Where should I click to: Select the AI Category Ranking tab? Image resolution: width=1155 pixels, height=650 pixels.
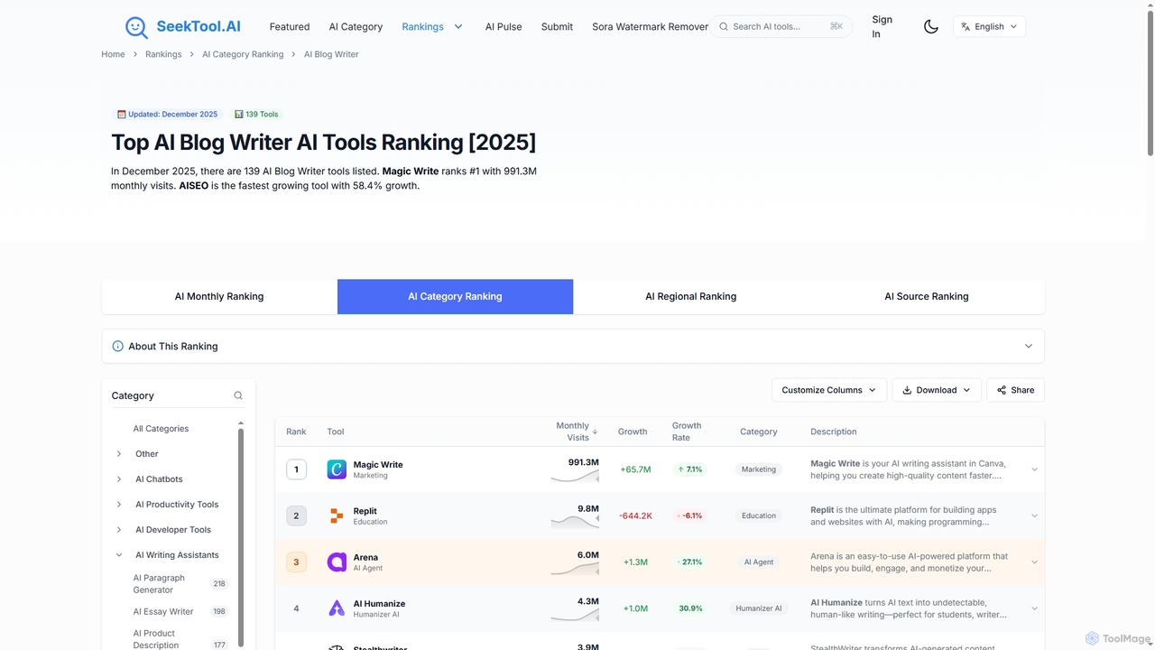pos(455,296)
